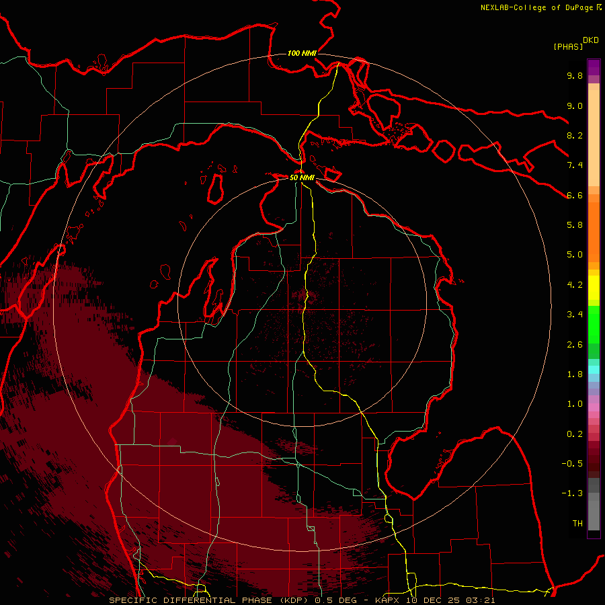Click the 3.4 scale value
Screen dimensions: 605x605
coord(575,315)
